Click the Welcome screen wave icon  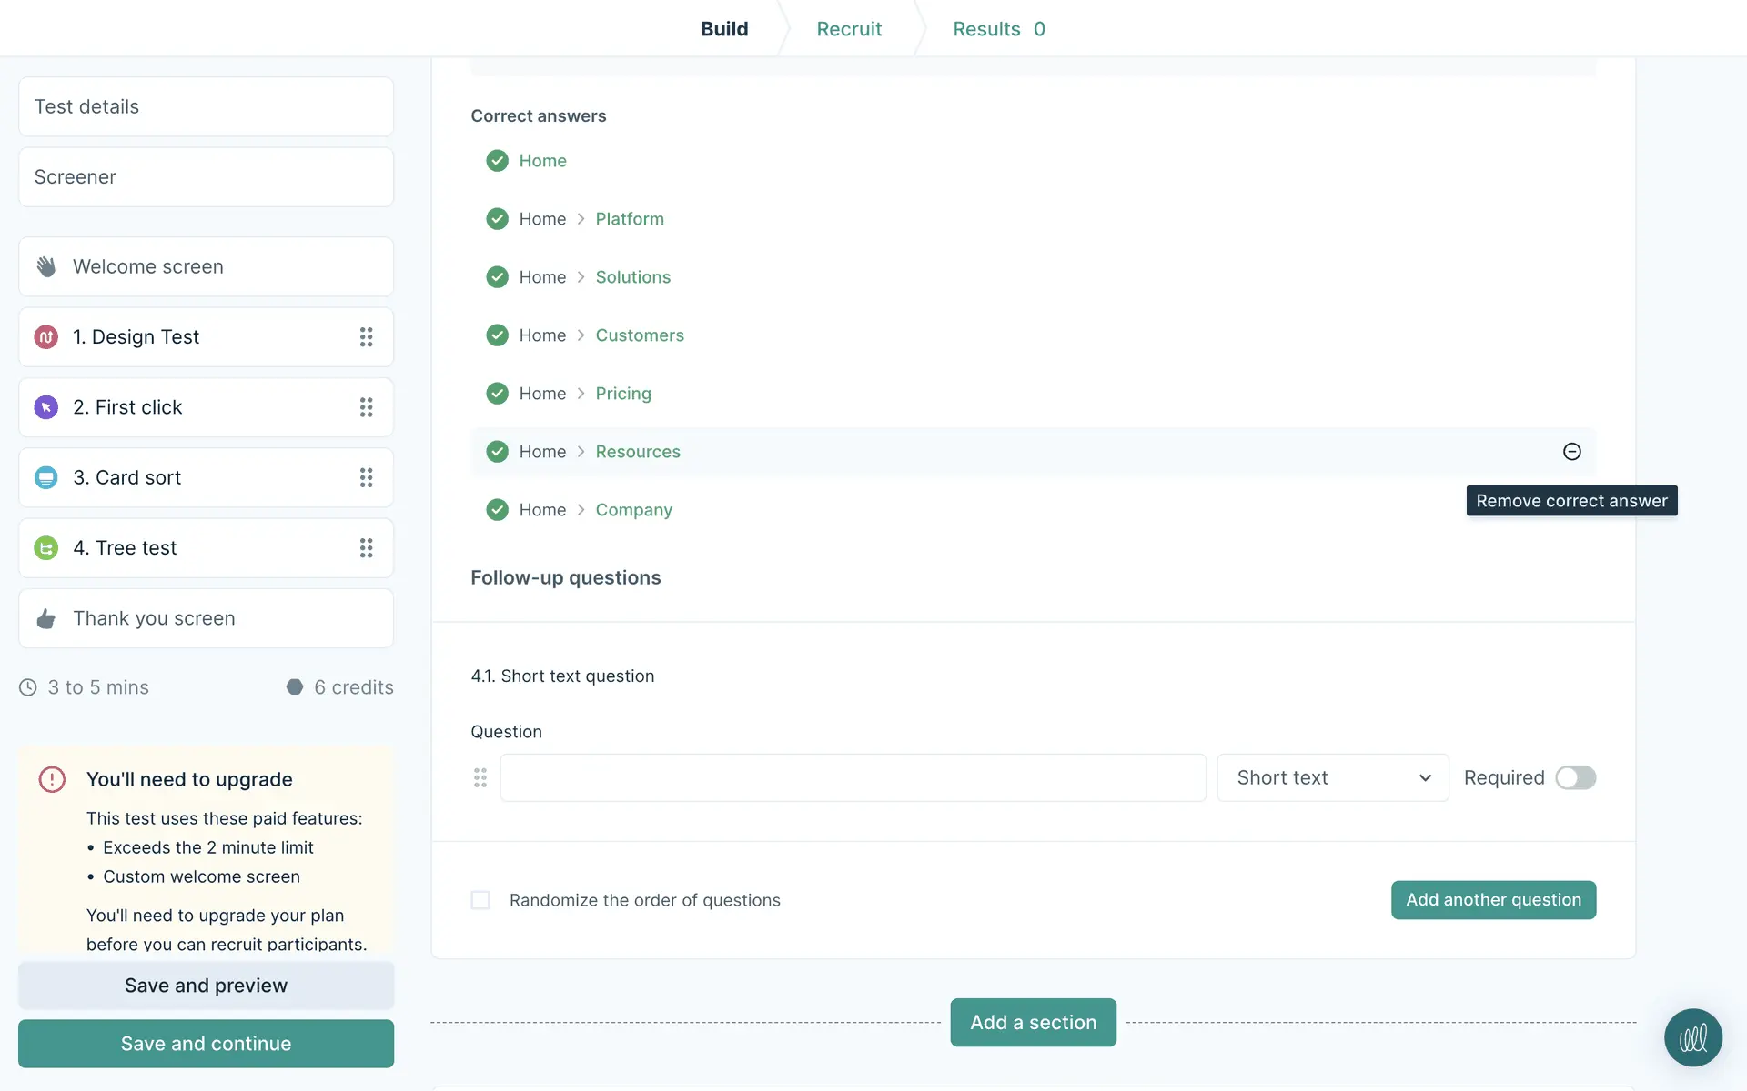[x=46, y=266]
